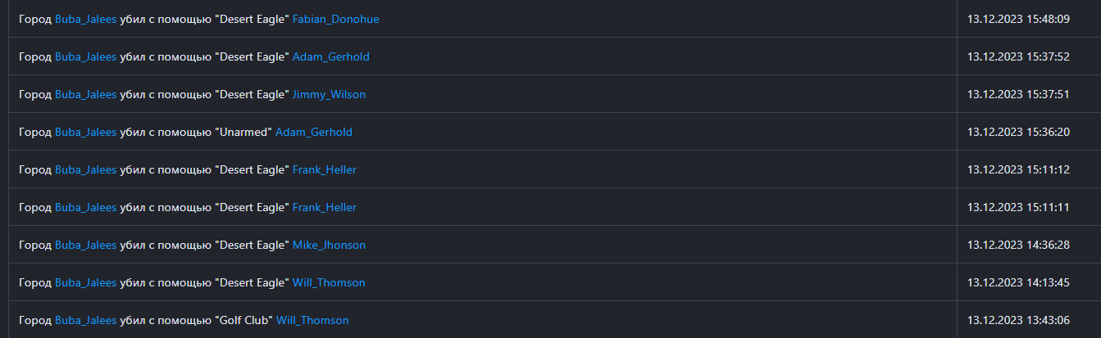Click Jimmy_Wilson's profile link
Image resolution: width=1101 pixels, height=338 pixels.
[x=329, y=94]
